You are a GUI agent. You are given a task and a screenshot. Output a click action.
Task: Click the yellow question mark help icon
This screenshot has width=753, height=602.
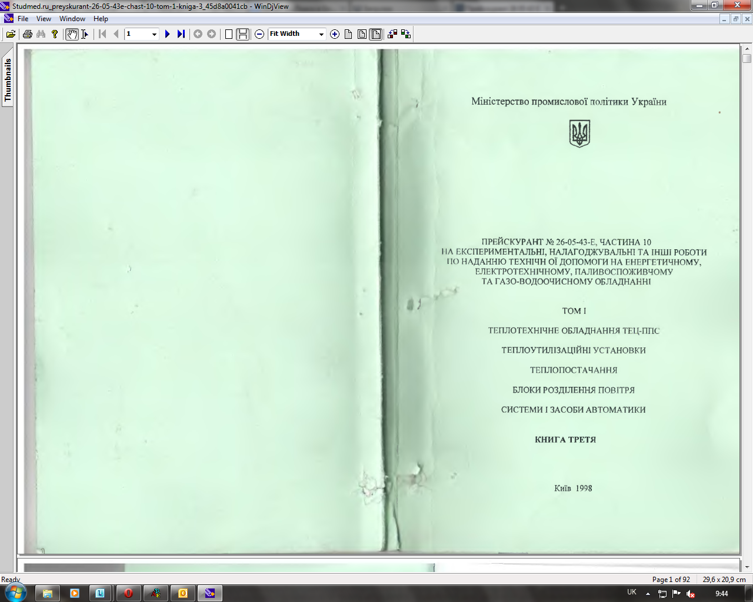55,34
